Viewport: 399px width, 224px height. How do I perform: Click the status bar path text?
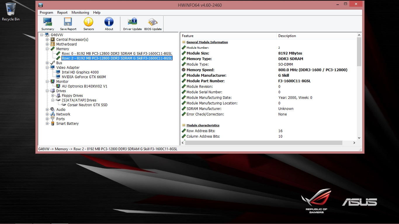coord(108,149)
